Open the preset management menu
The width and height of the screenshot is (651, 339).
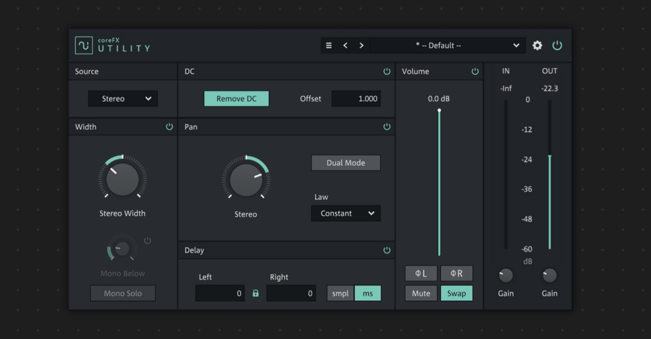(x=329, y=46)
